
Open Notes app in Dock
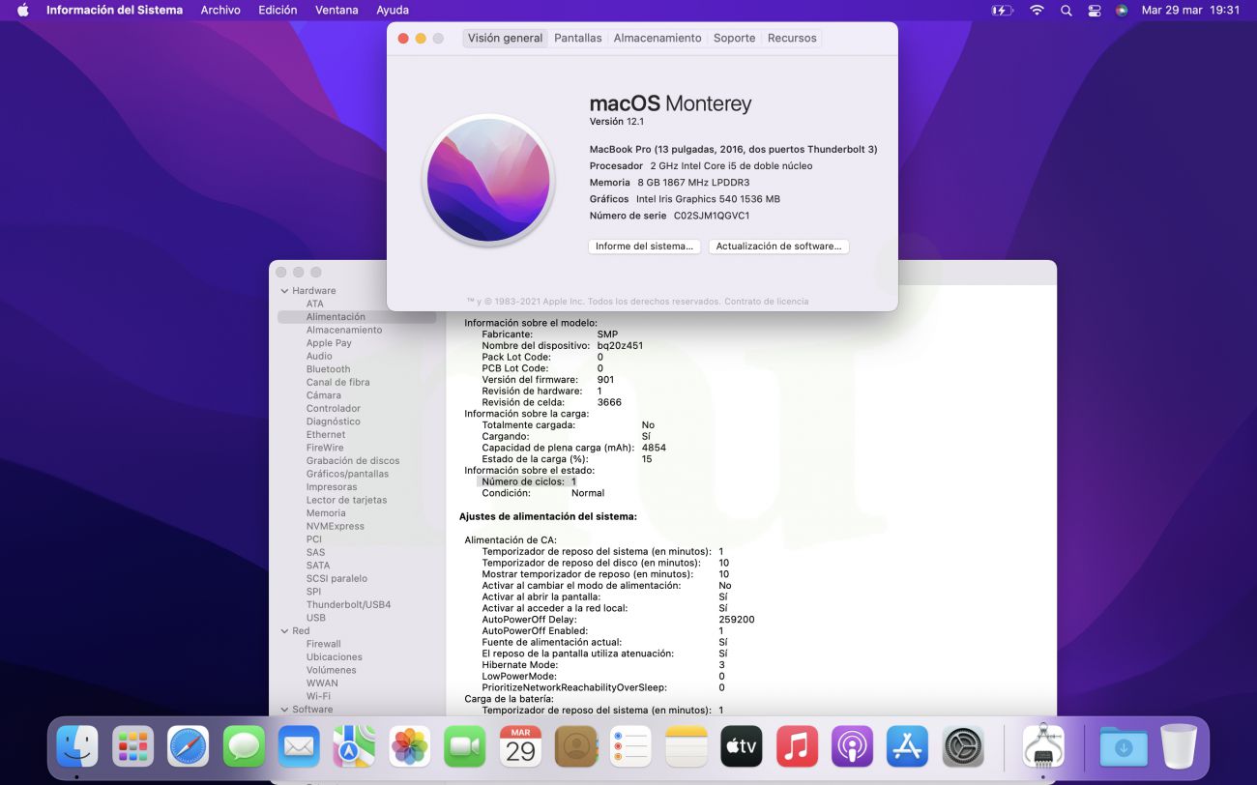687,746
